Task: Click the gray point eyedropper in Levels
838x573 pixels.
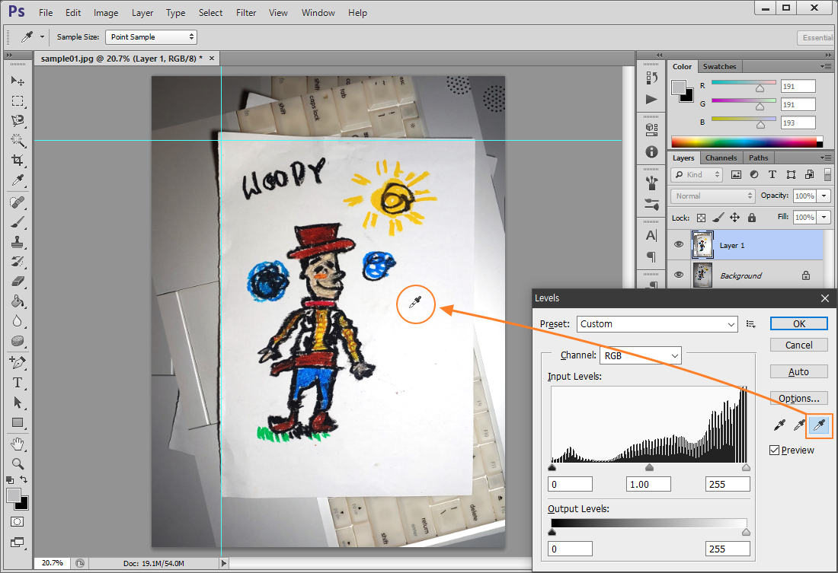Action: coord(799,425)
